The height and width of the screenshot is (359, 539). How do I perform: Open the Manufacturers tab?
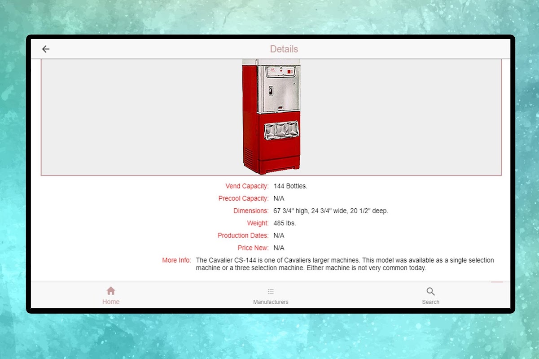(271, 296)
